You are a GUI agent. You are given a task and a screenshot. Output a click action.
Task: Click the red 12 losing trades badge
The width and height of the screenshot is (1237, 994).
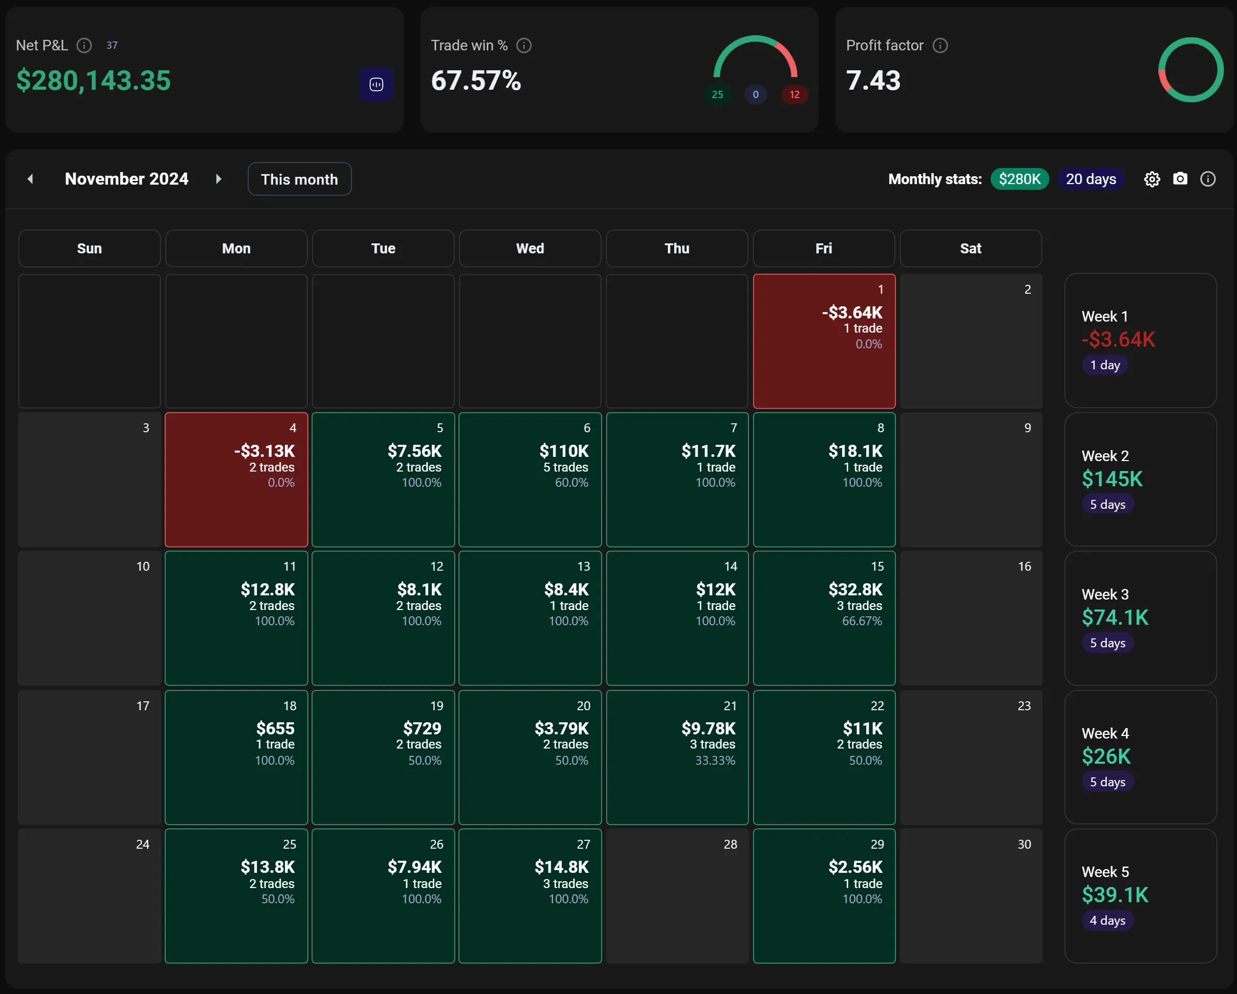pyautogui.click(x=794, y=94)
